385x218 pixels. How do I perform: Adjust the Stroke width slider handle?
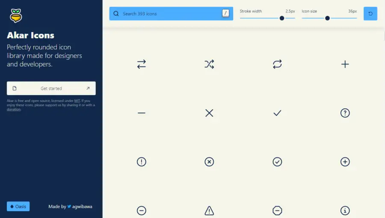coord(282,18)
